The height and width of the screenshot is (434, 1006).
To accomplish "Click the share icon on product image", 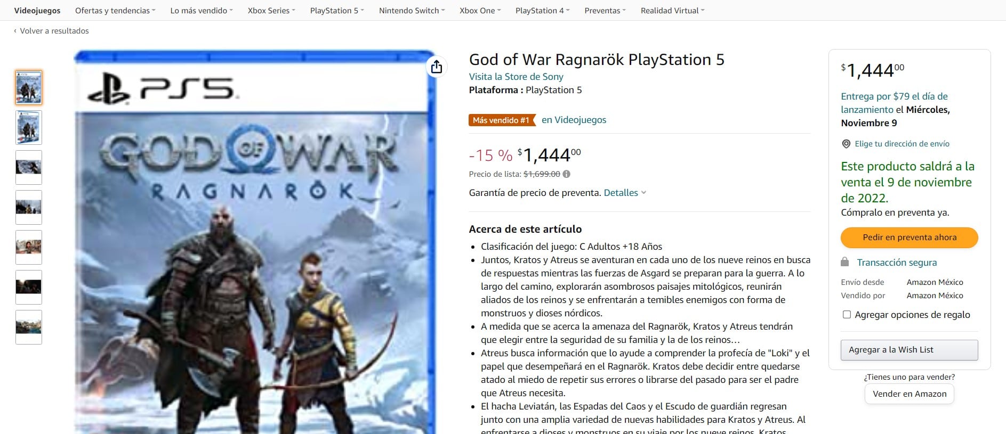I will click(436, 67).
